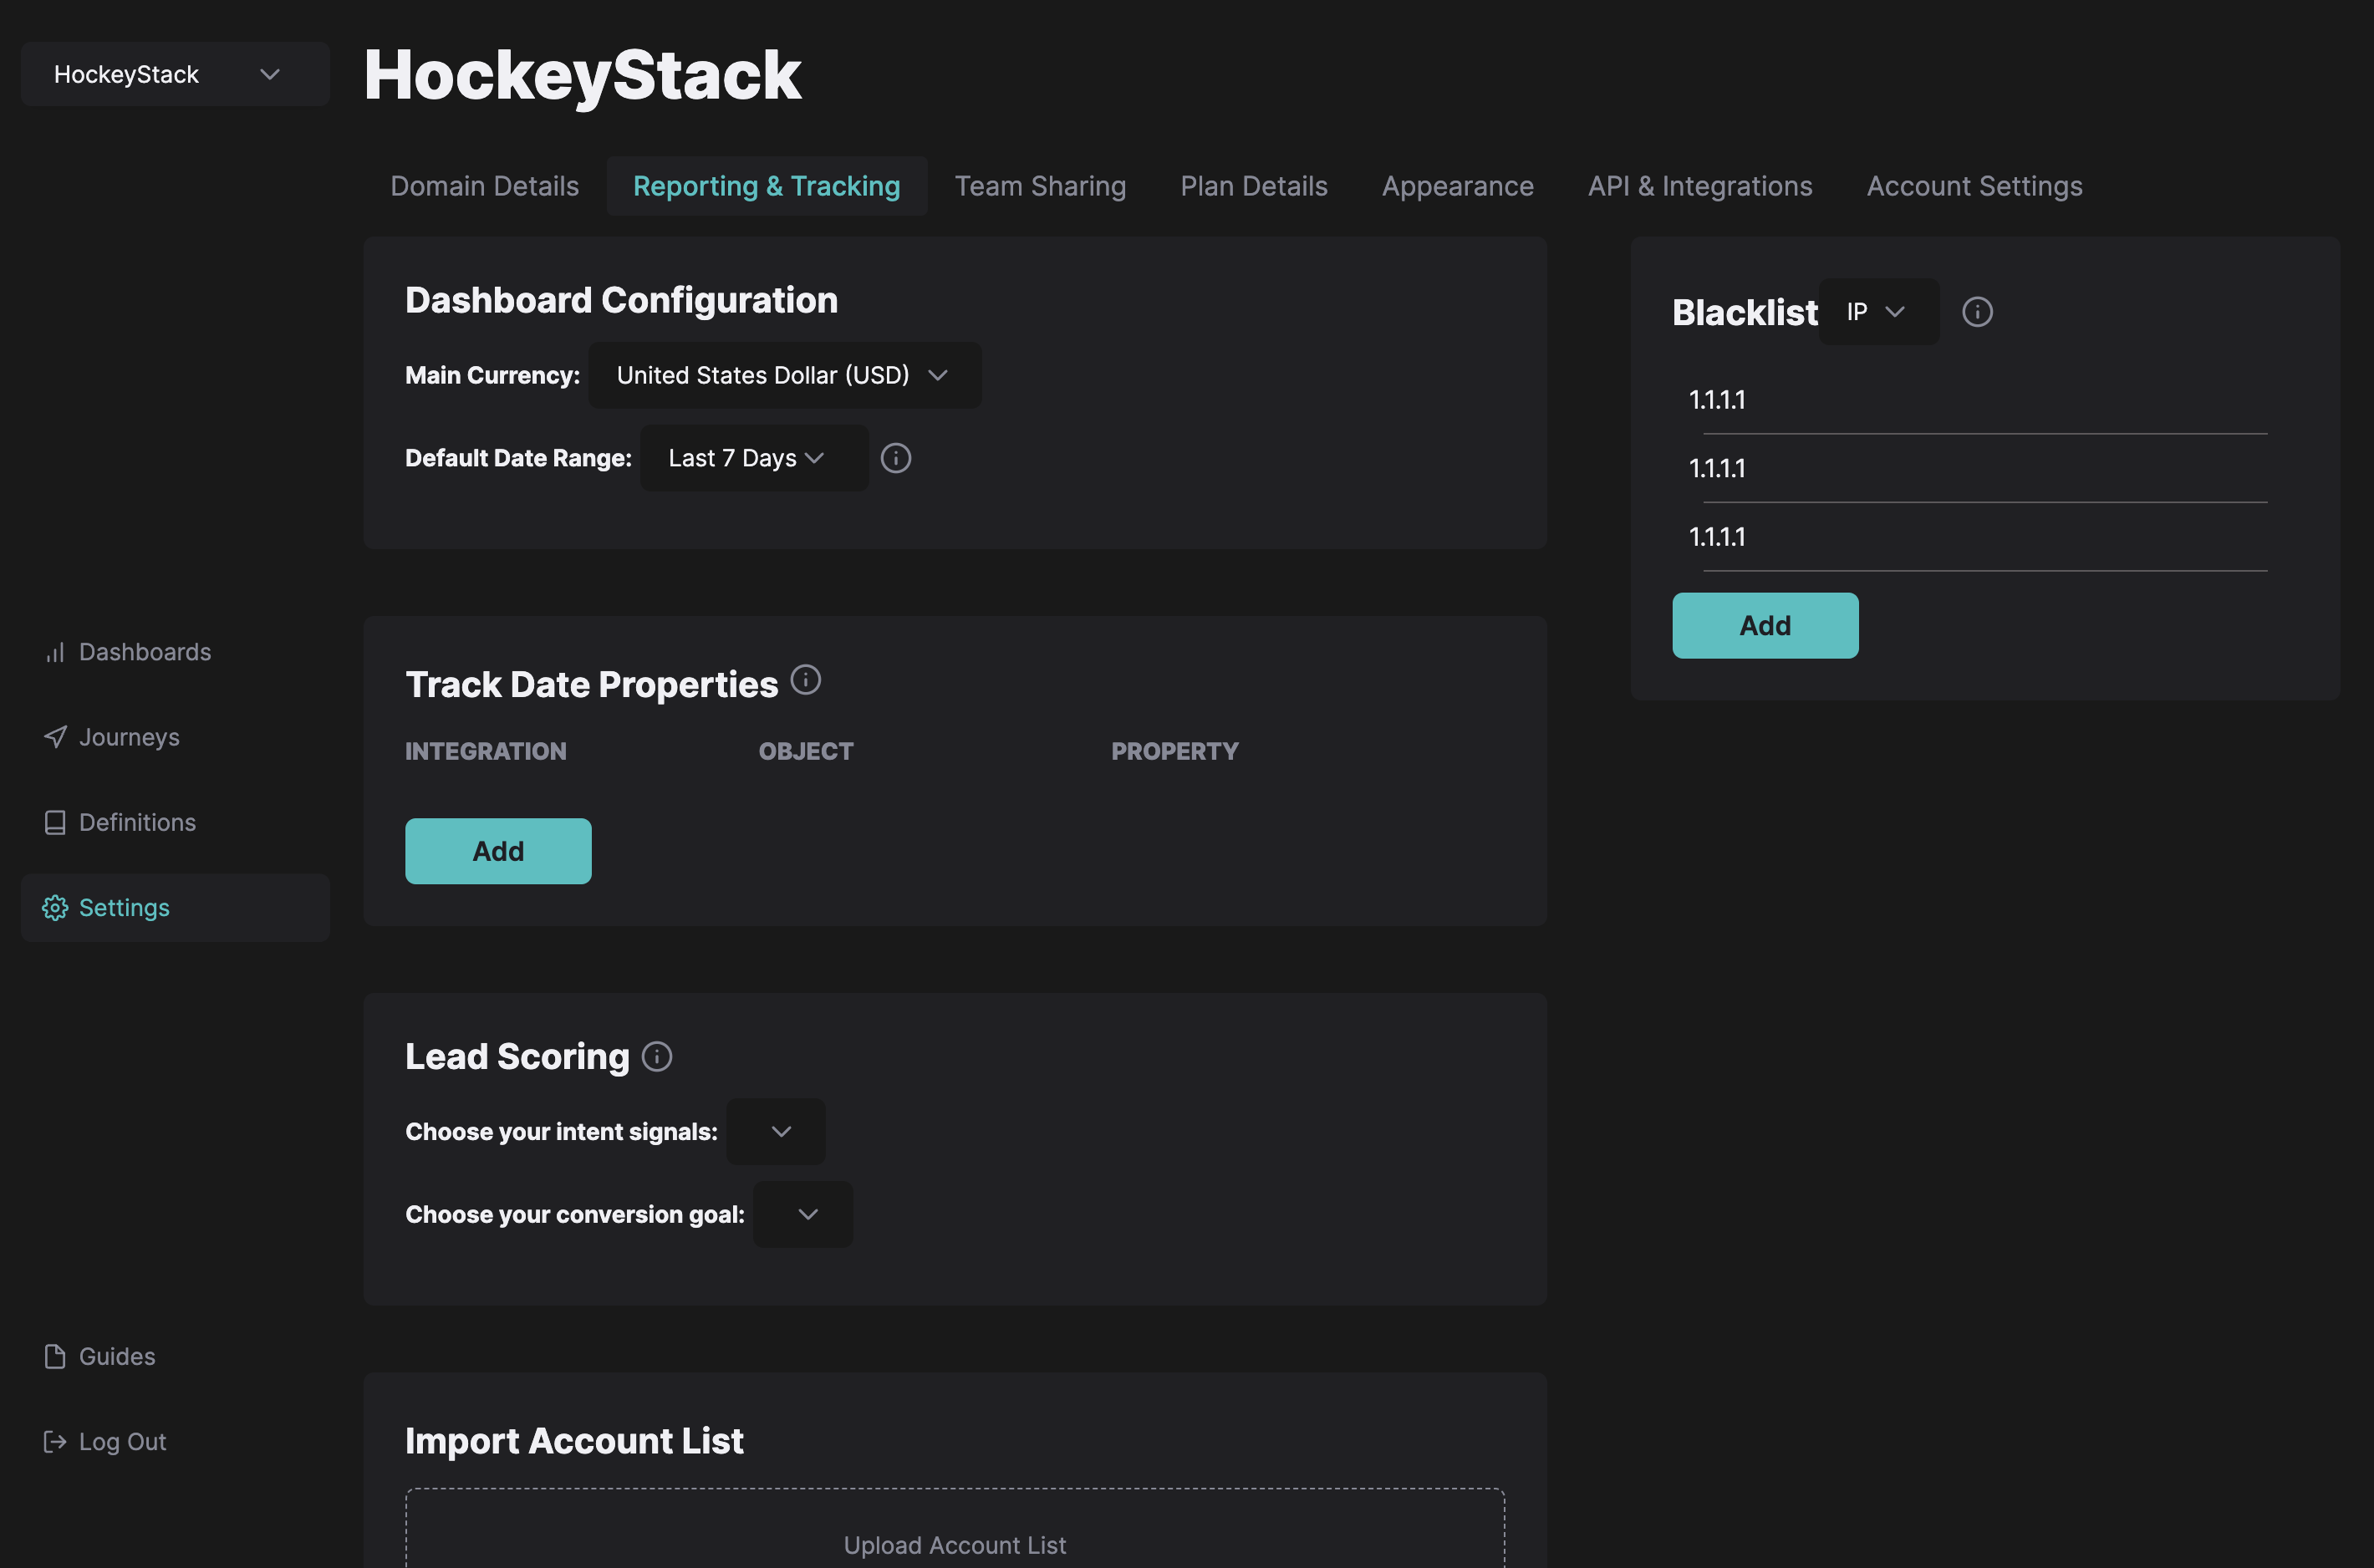Image resolution: width=2374 pixels, height=1568 pixels.
Task: Click the Dashboard Configuration heading
Action: coord(621,300)
